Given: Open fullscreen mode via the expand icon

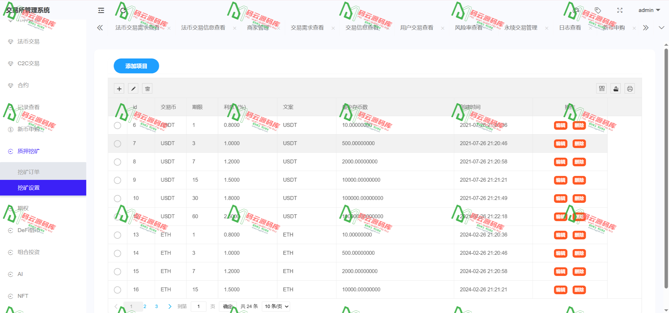Looking at the screenshot, I should tap(620, 10).
